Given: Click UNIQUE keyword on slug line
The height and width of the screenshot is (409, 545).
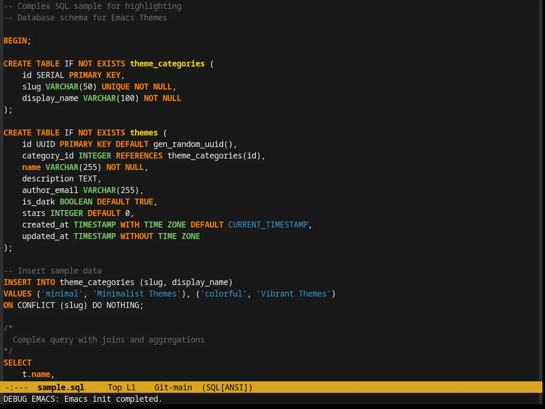Looking at the screenshot, I should pyautogui.click(x=116, y=86).
